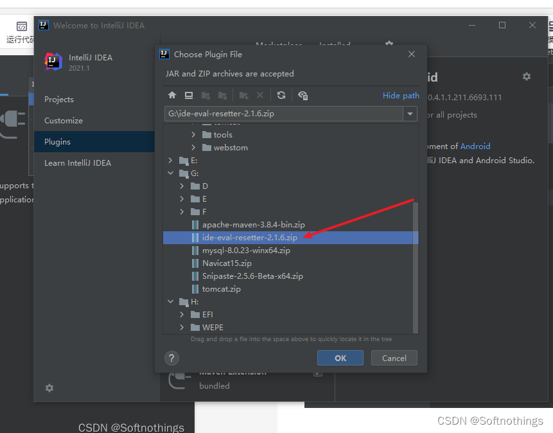The width and height of the screenshot is (553, 433).
Task: Expand the WEPE folder
Action: pos(182,328)
